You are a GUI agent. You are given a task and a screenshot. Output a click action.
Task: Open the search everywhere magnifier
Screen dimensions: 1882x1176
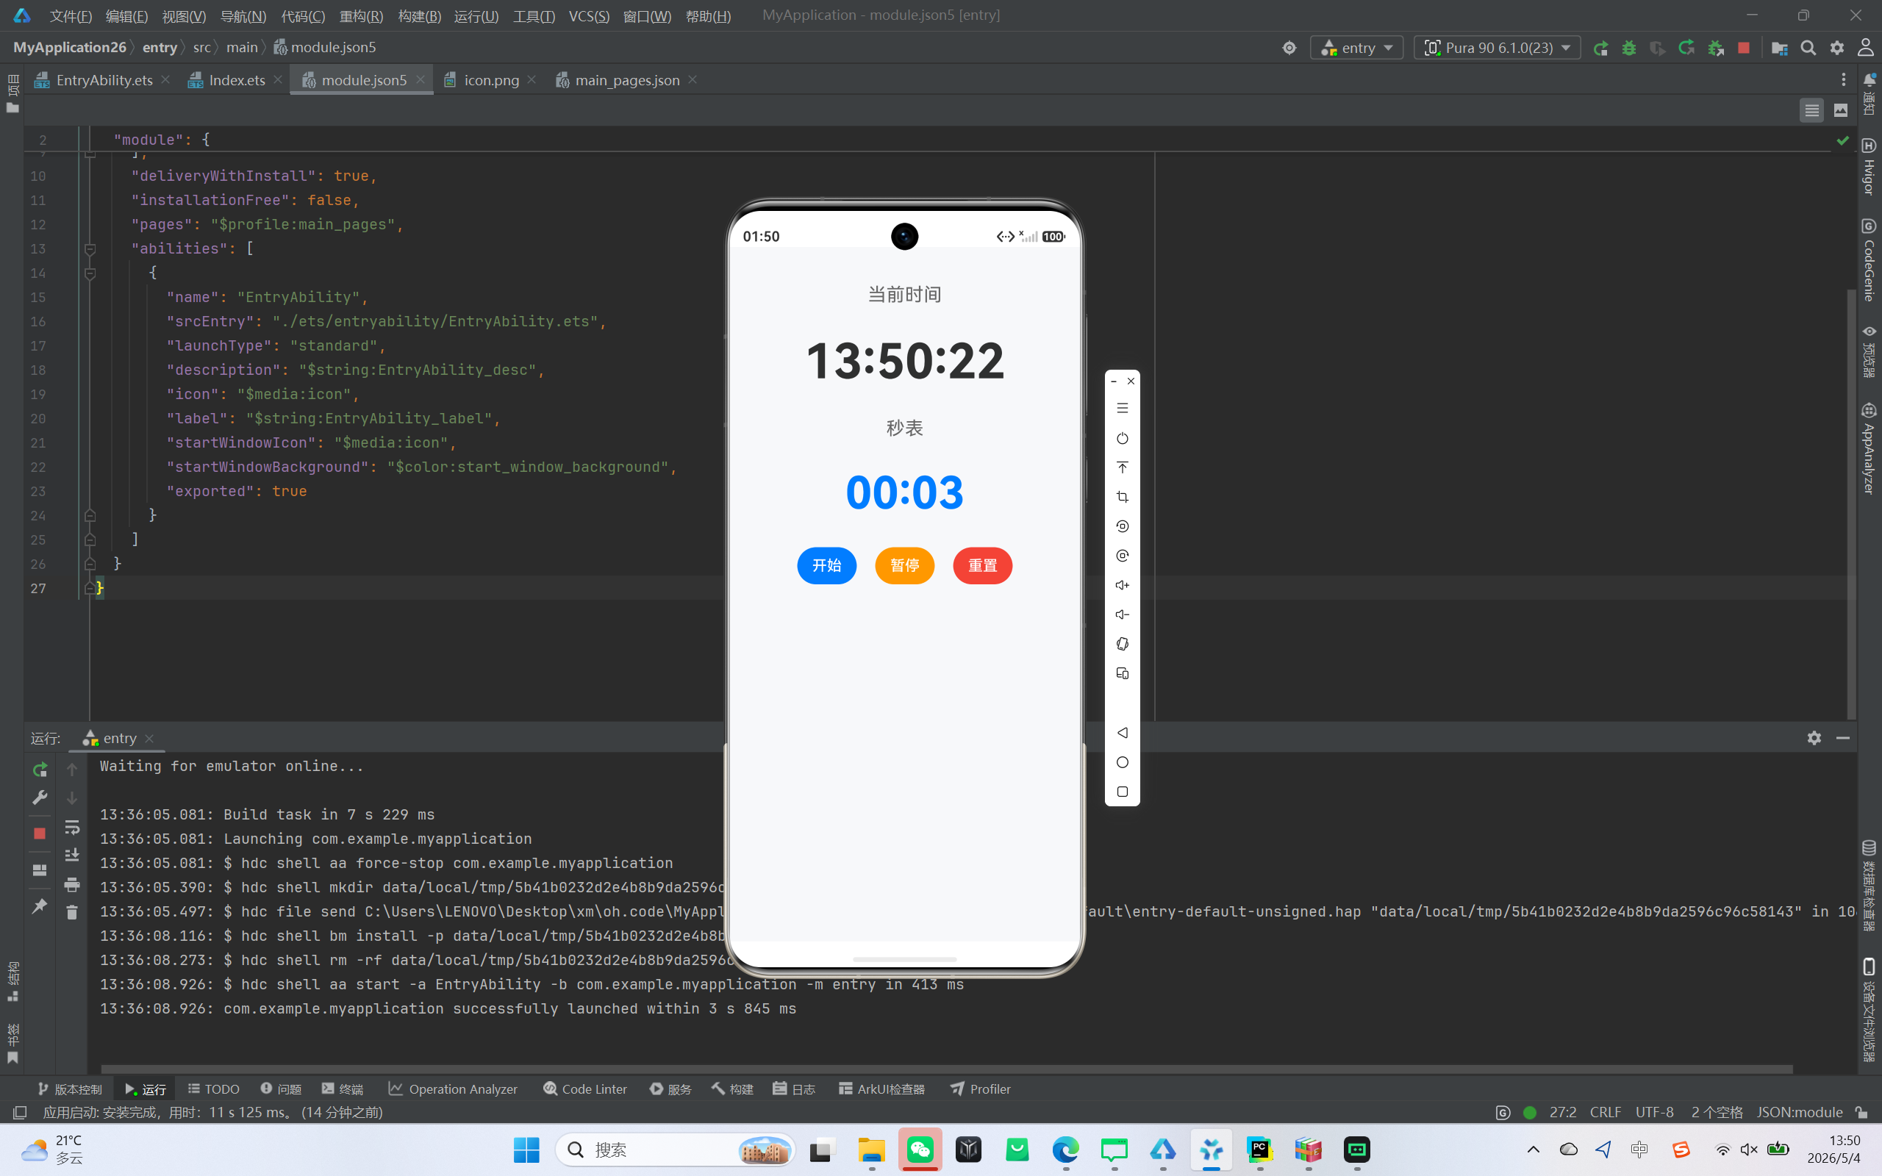click(x=1808, y=49)
